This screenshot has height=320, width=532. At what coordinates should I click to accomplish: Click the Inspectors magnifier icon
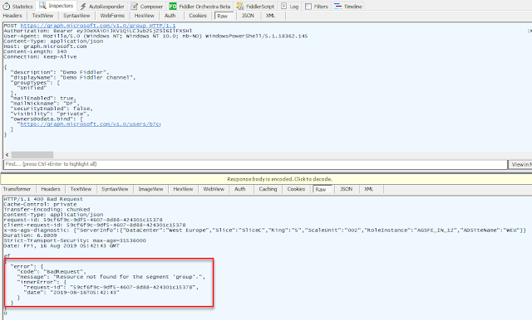42,6
